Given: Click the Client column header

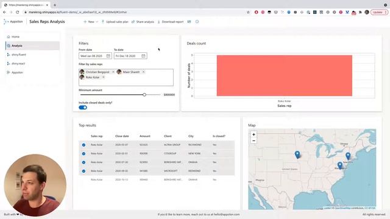Looking at the screenshot, I should click(168, 136).
